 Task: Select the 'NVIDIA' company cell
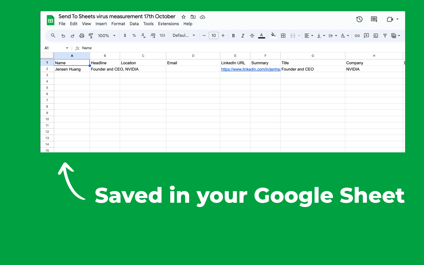pyautogui.click(x=374, y=69)
